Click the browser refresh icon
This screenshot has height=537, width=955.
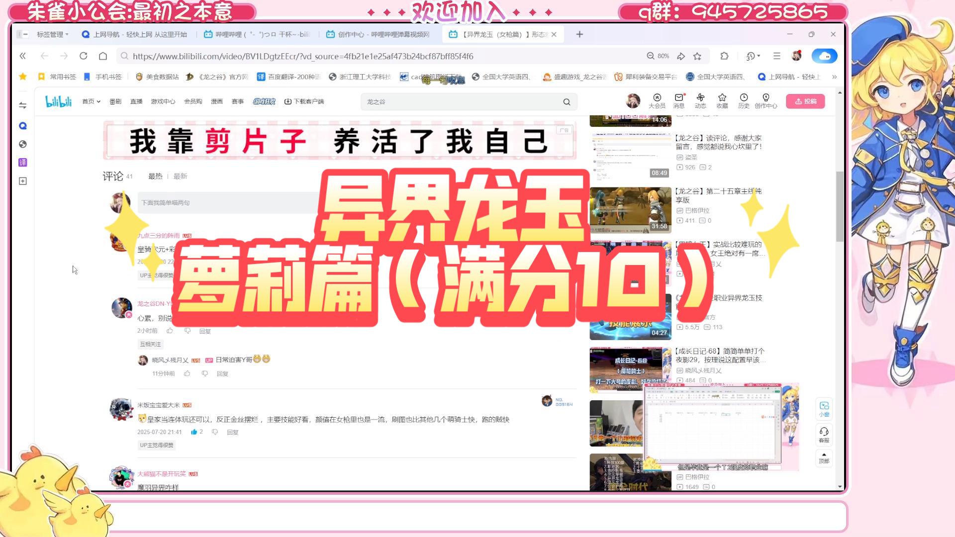click(x=84, y=56)
